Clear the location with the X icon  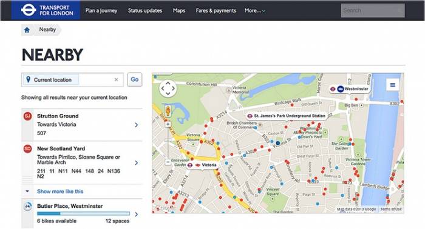(116, 79)
